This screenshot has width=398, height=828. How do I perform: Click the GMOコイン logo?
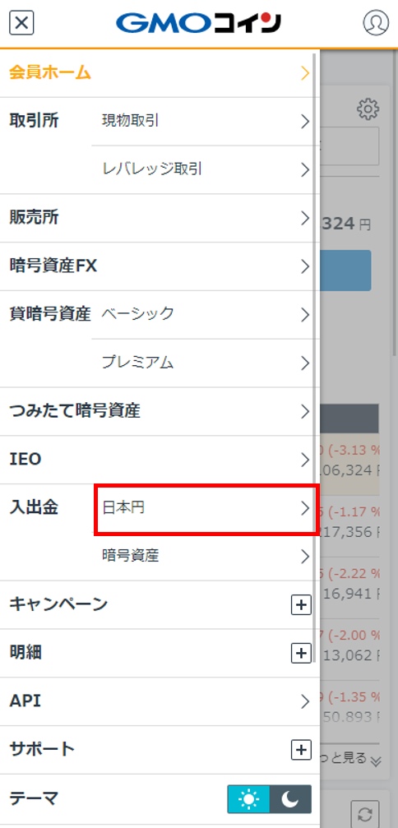click(198, 23)
